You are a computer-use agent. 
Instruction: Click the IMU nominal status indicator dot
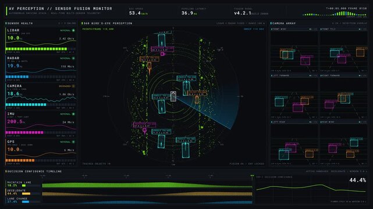(x=73, y=114)
